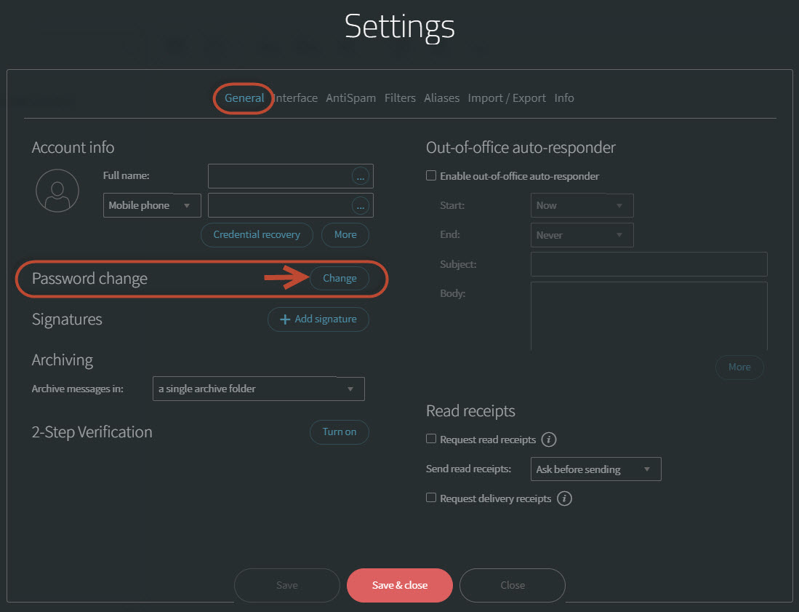This screenshot has height=612, width=799.
Task: Open the ellipsis picker beside the Full name field
Action: pos(361,175)
